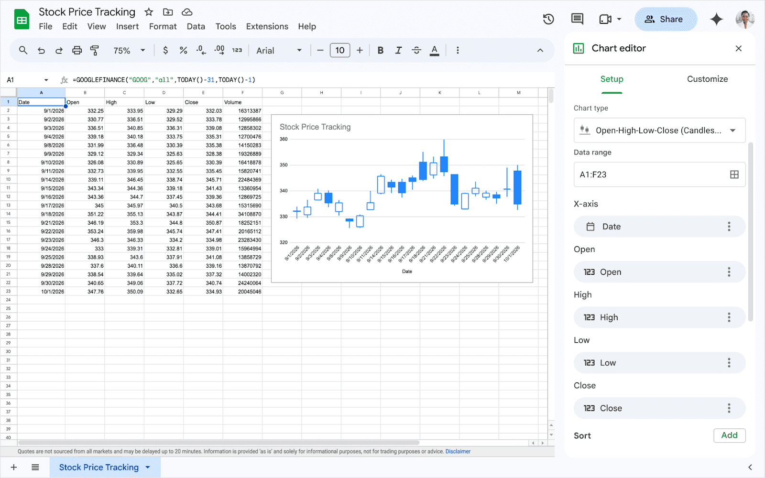Open the Insert menu
765x478 pixels.
(127, 26)
